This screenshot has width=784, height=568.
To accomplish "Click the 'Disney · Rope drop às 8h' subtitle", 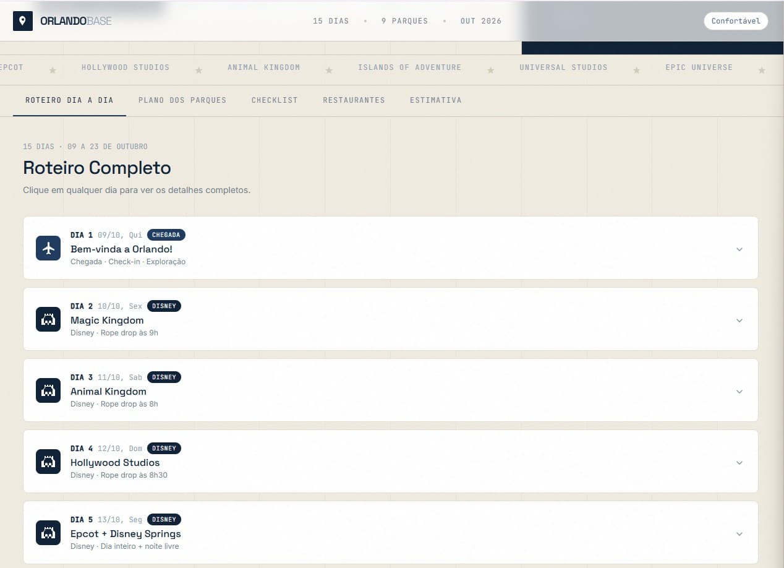I will tap(114, 404).
